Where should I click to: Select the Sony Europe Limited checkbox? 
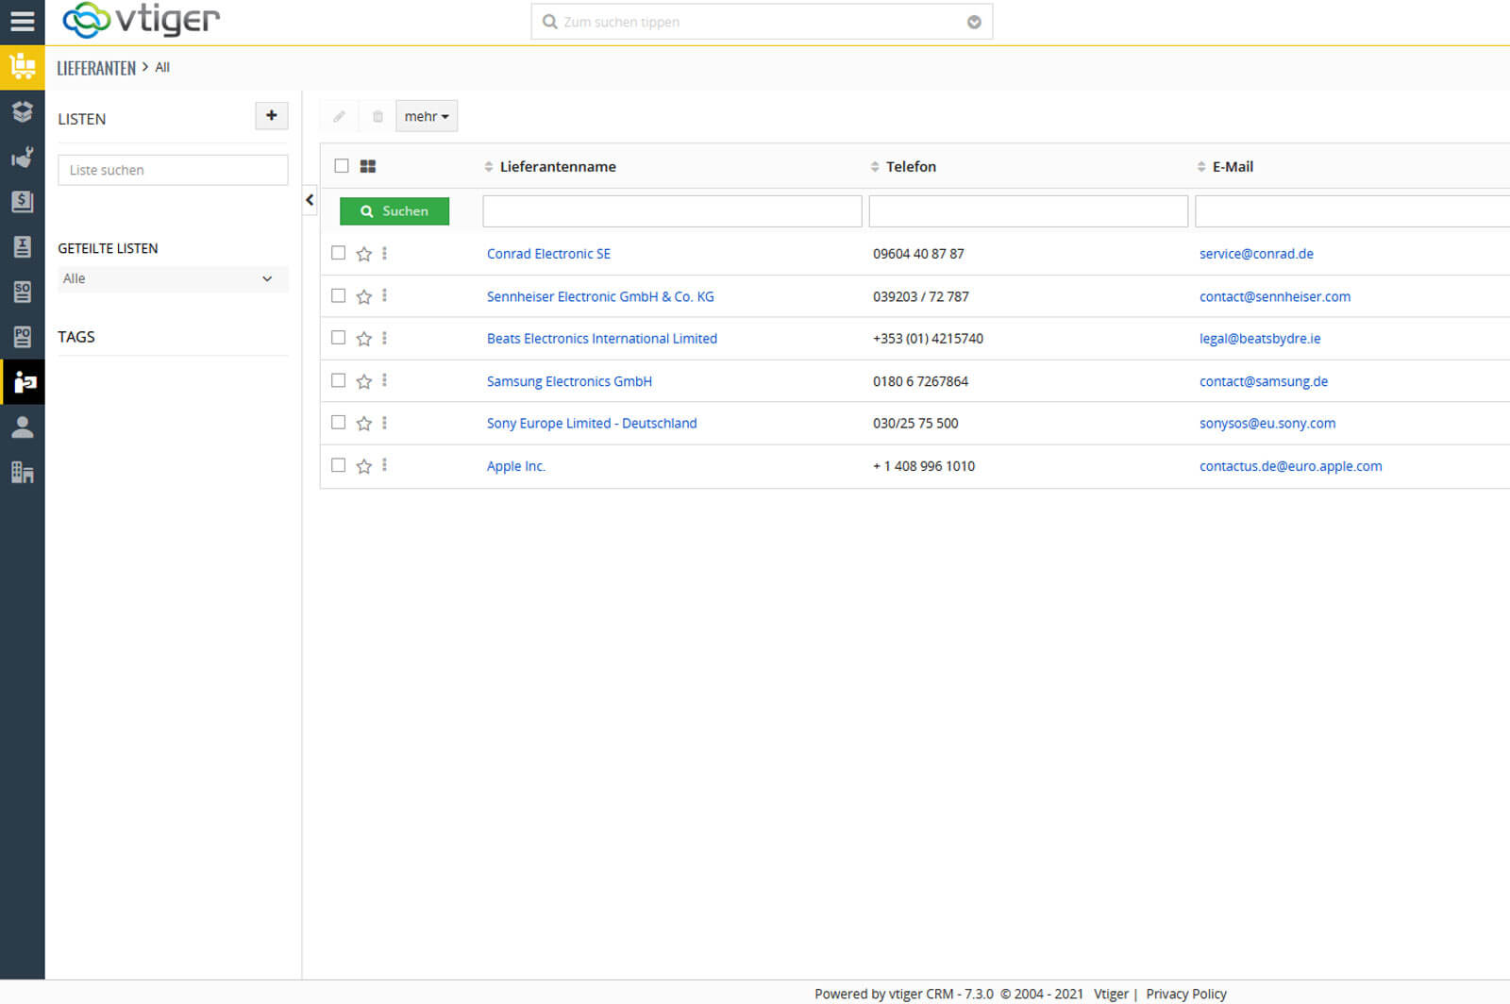(x=338, y=423)
